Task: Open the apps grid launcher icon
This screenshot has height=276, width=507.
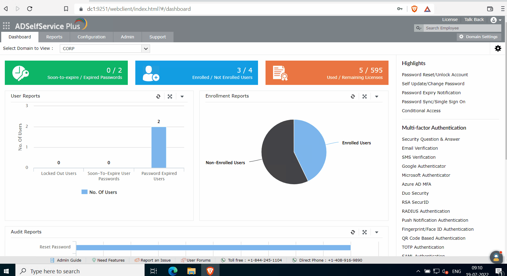Action: [6, 25]
